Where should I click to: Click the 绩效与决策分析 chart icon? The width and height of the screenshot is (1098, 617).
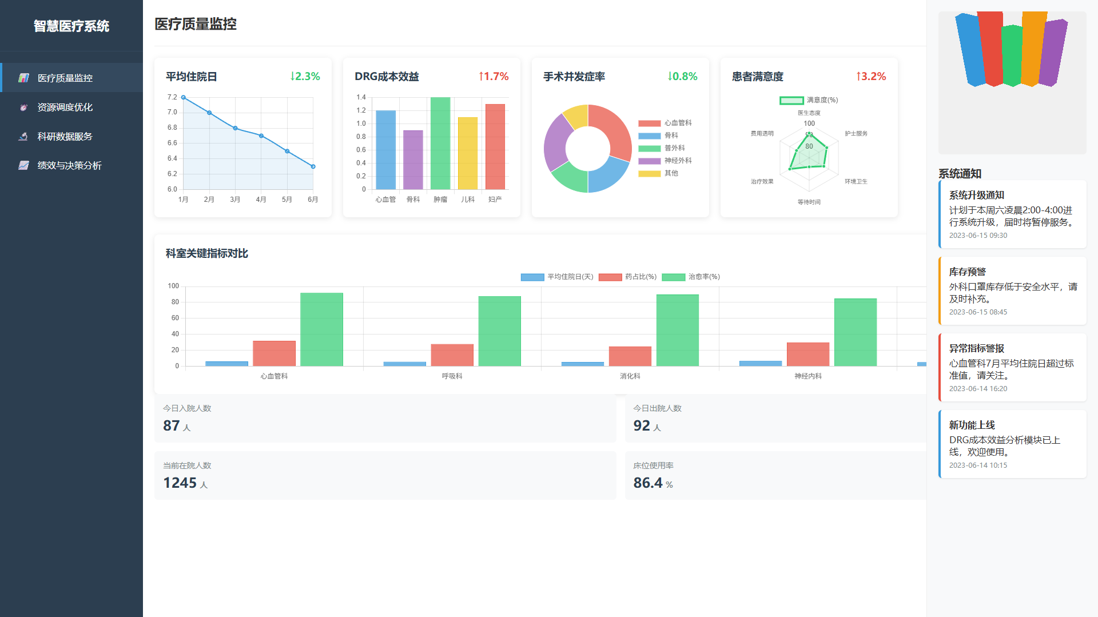click(x=23, y=165)
